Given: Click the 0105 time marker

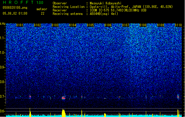Looking at the screenshot, I should click(90, 25).
